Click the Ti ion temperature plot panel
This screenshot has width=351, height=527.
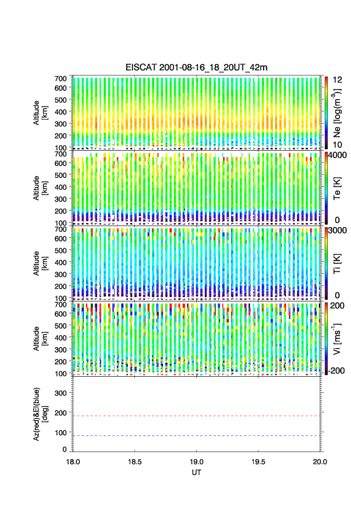point(196,263)
